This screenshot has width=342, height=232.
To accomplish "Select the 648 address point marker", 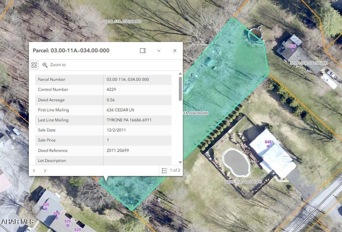I will 268,146.
